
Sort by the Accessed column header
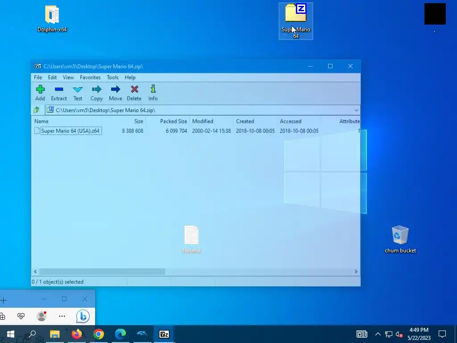click(290, 121)
